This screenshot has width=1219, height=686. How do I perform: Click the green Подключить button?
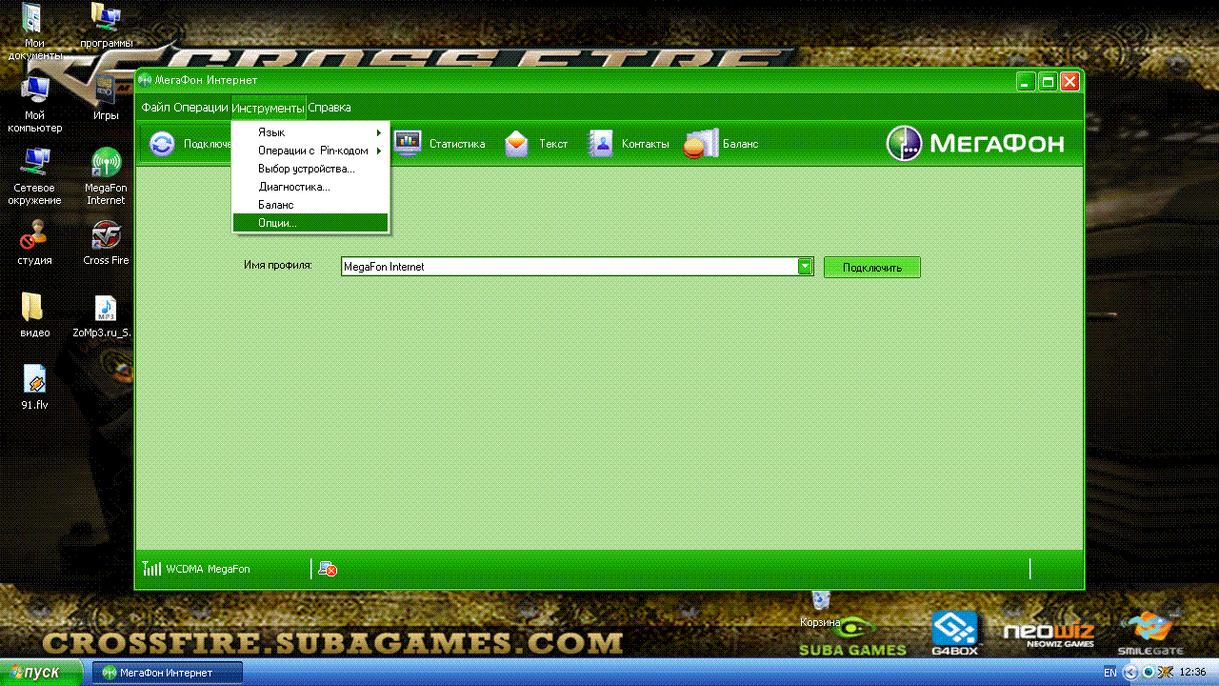(872, 267)
